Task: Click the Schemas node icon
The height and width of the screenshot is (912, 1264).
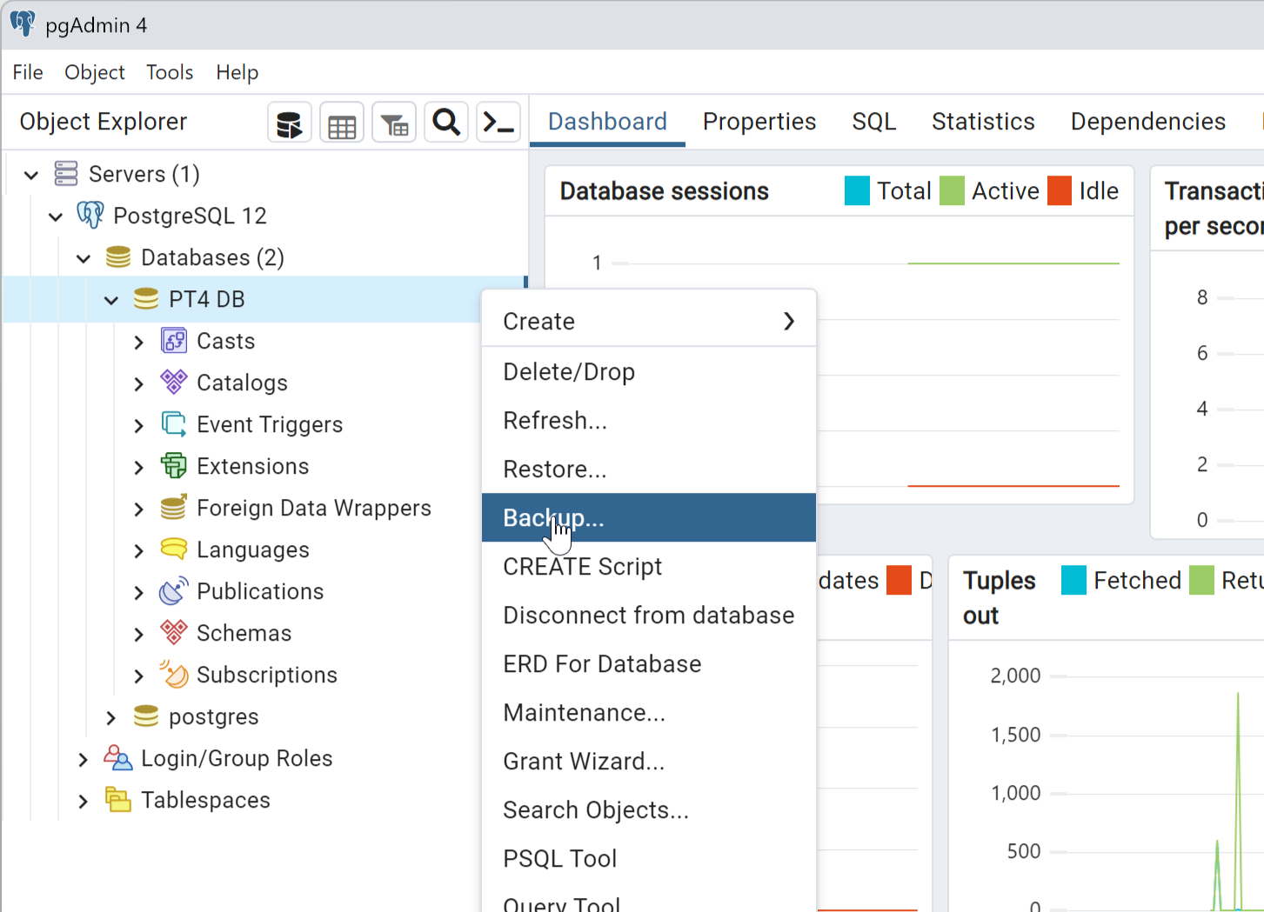Action: point(174,633)
